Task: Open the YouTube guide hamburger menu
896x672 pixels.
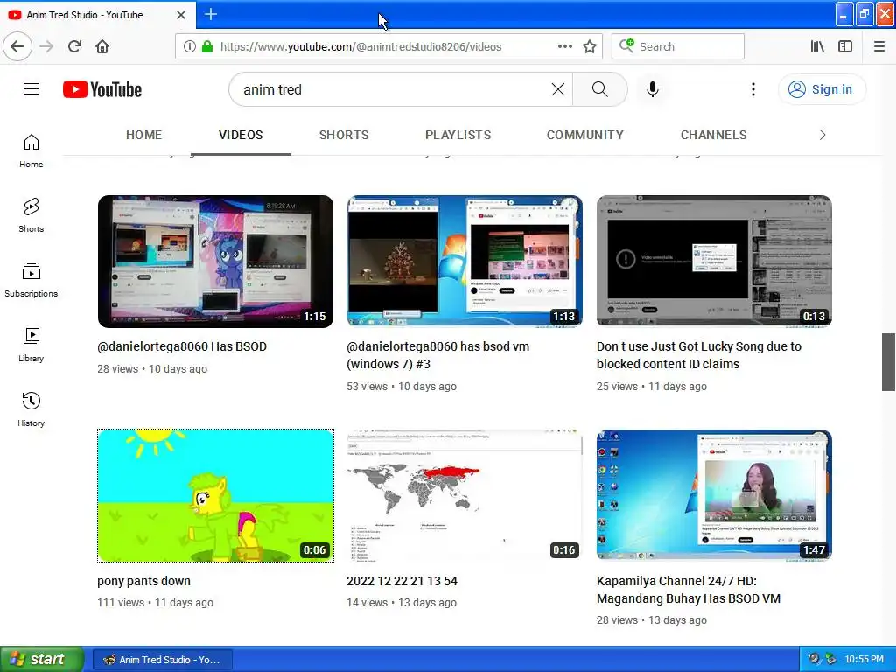Action: point(31,89)
